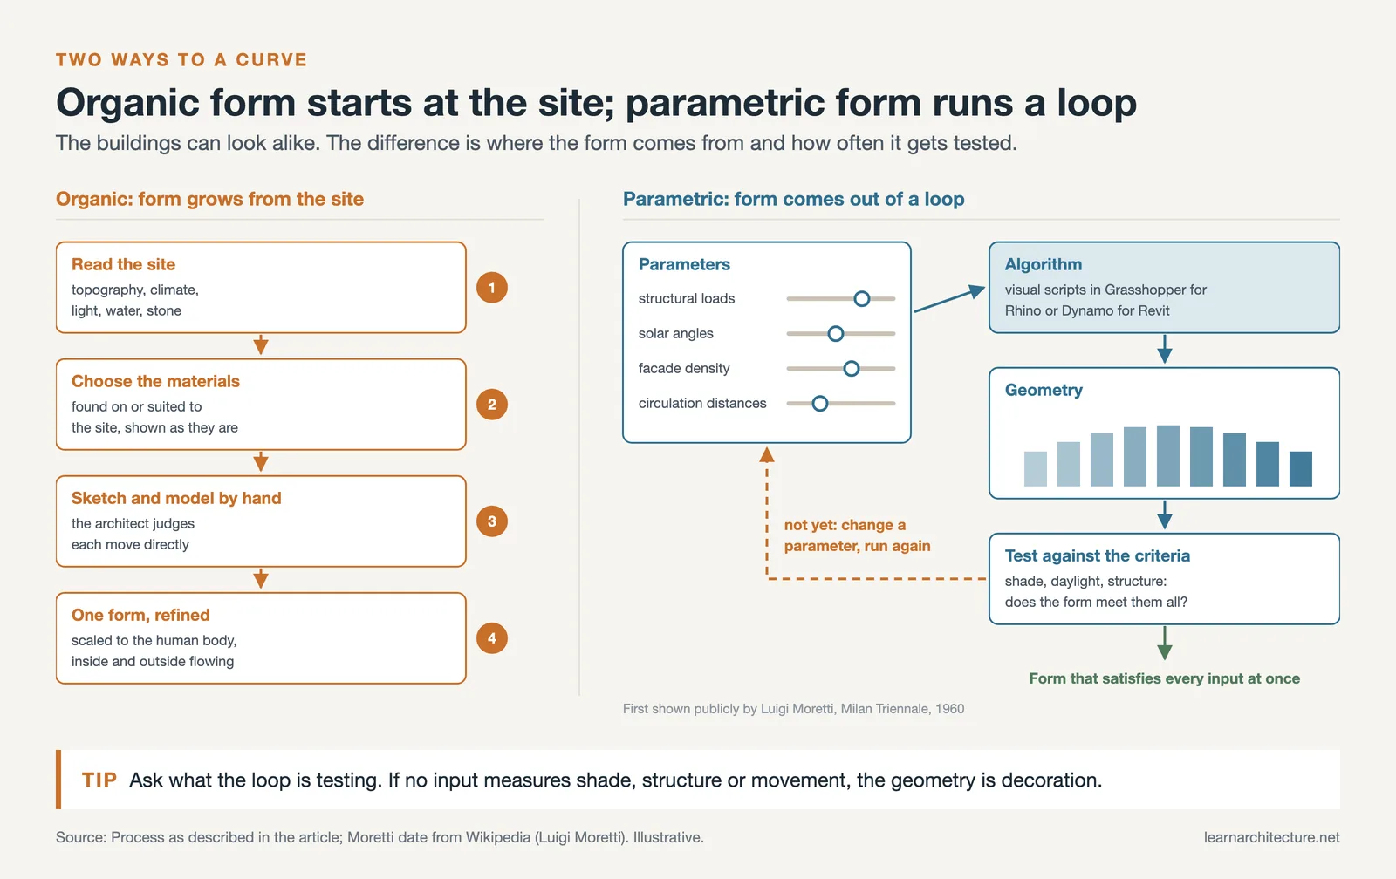Click the solar angles slider handle
Image resolution: width=1396 pixels, height=879 pixels.
(836, 334)
